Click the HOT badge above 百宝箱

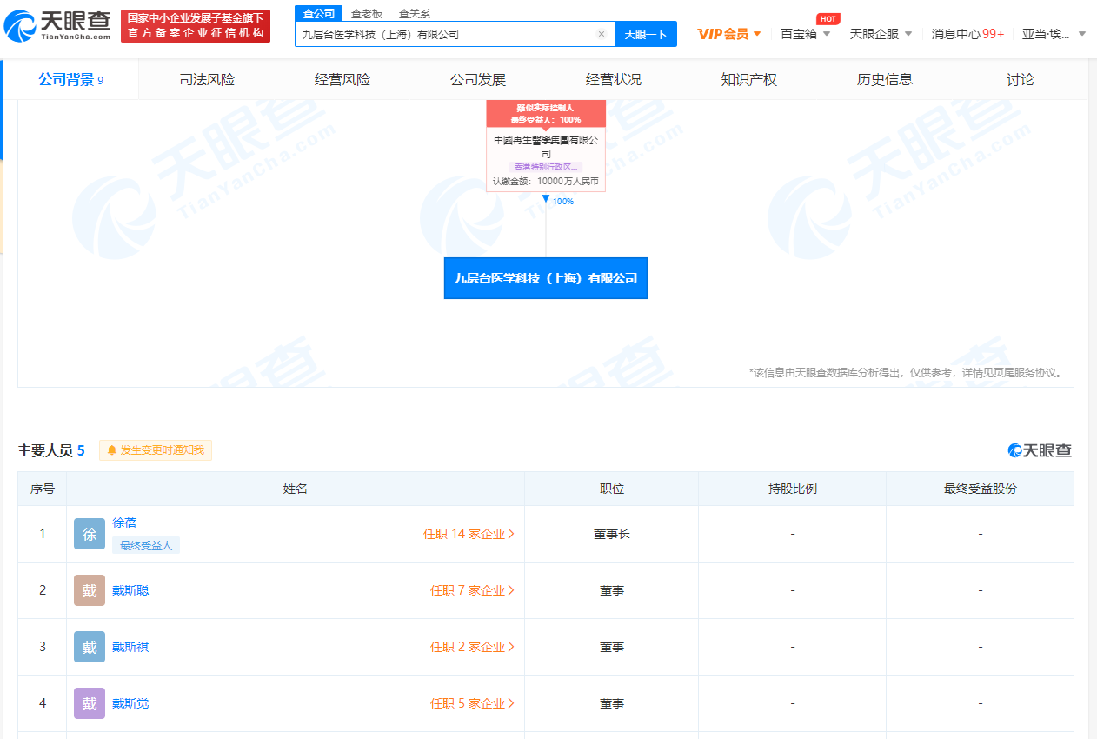[828, 18]
